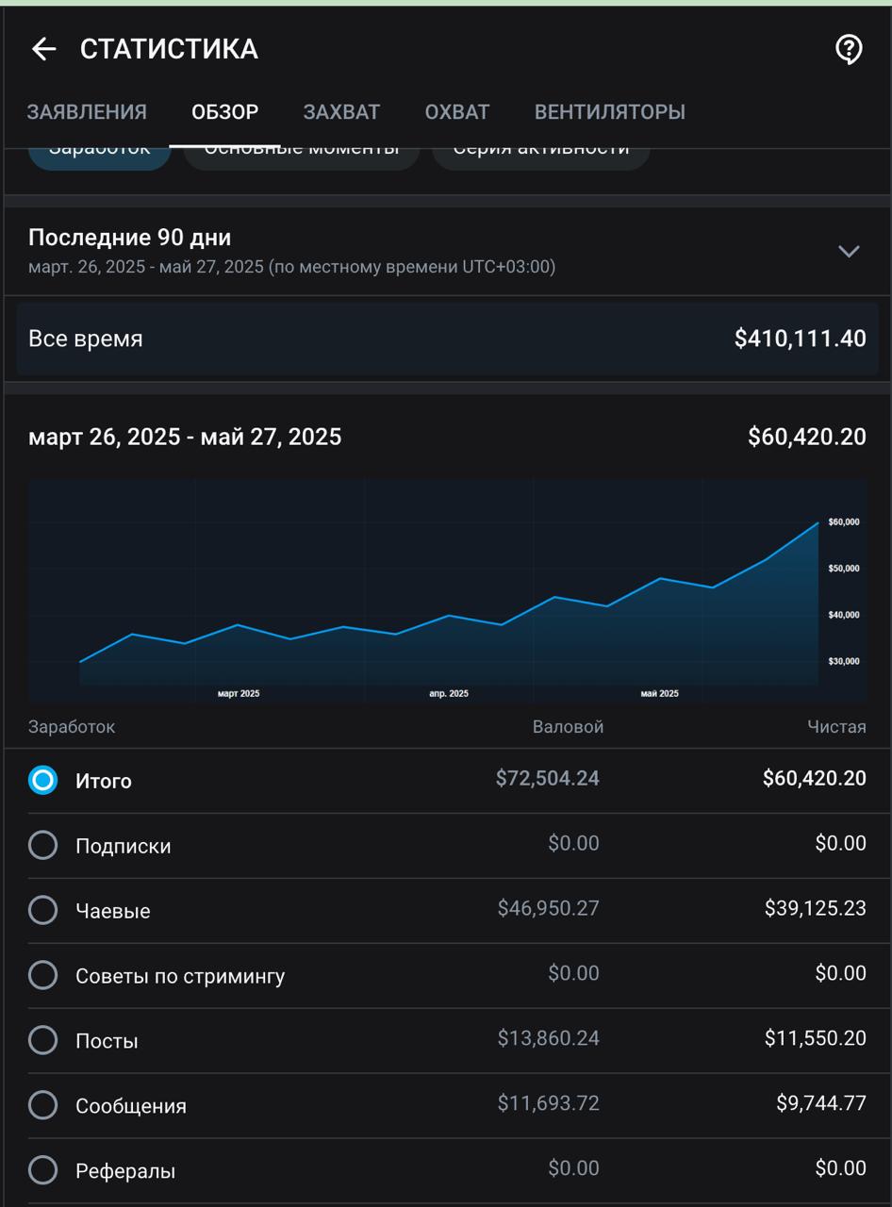
Task: Click the Заработок column header
Action: 72,727
